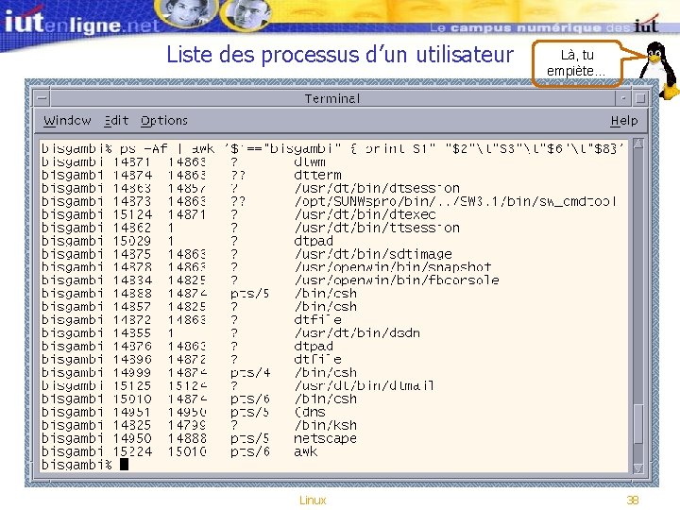
Task: Click the Tux penguin mascot
Action: pos(660,69)
